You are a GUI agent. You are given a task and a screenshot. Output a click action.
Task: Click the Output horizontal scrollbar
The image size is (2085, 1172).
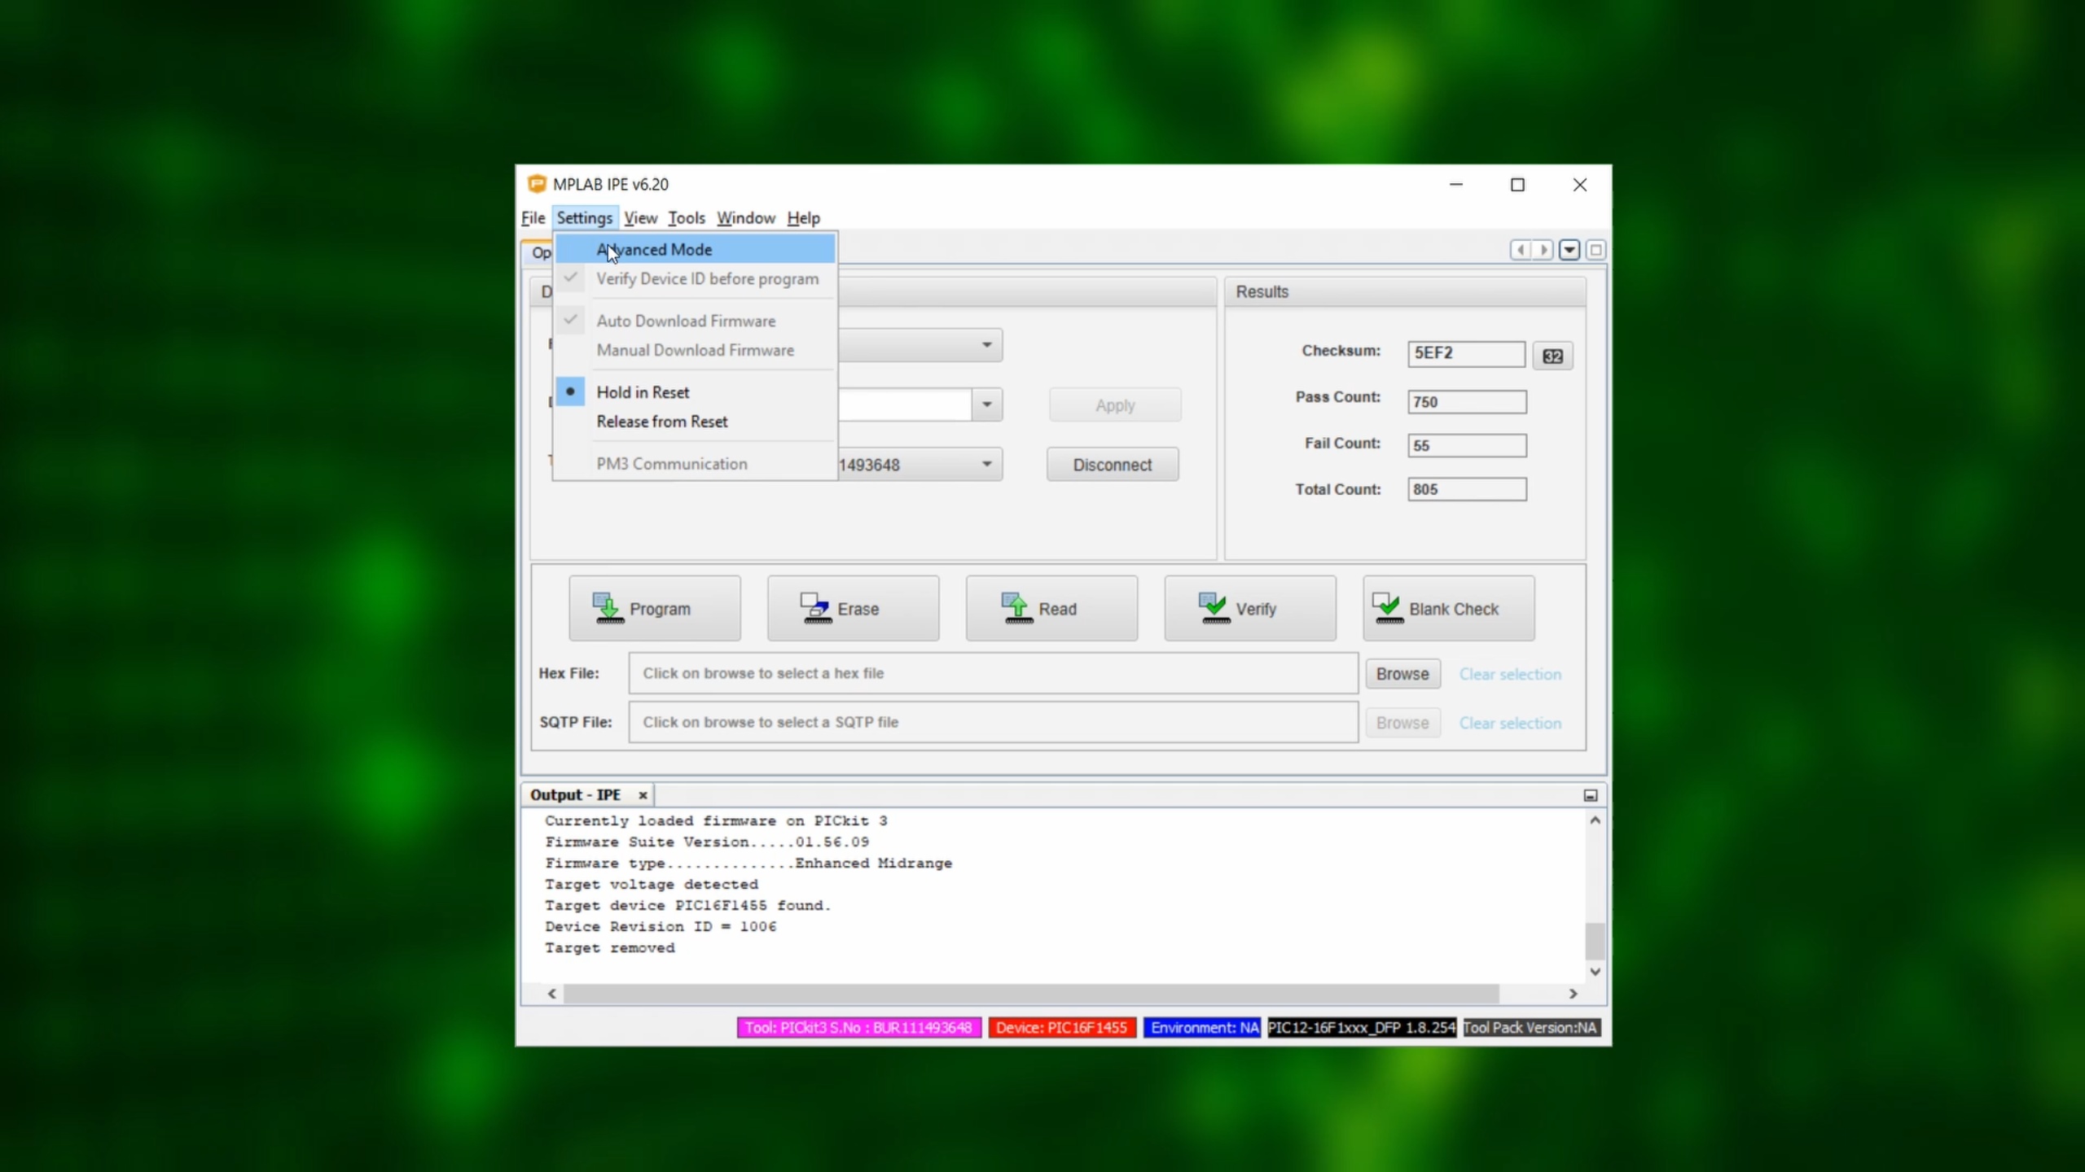coord(1030,994)
